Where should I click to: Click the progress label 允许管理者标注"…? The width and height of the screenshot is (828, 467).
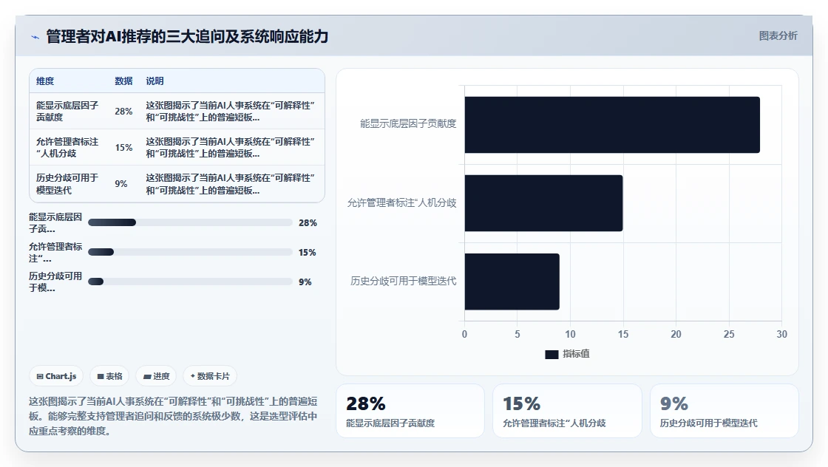[55, 253]
